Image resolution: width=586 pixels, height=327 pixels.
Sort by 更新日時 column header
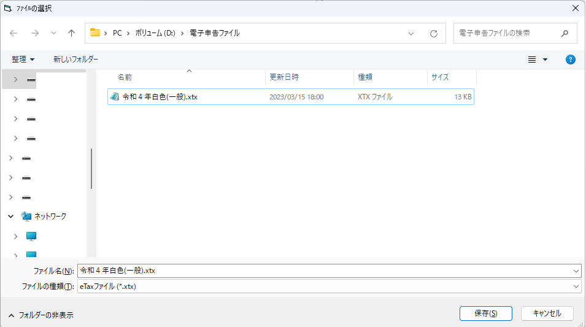284,77
